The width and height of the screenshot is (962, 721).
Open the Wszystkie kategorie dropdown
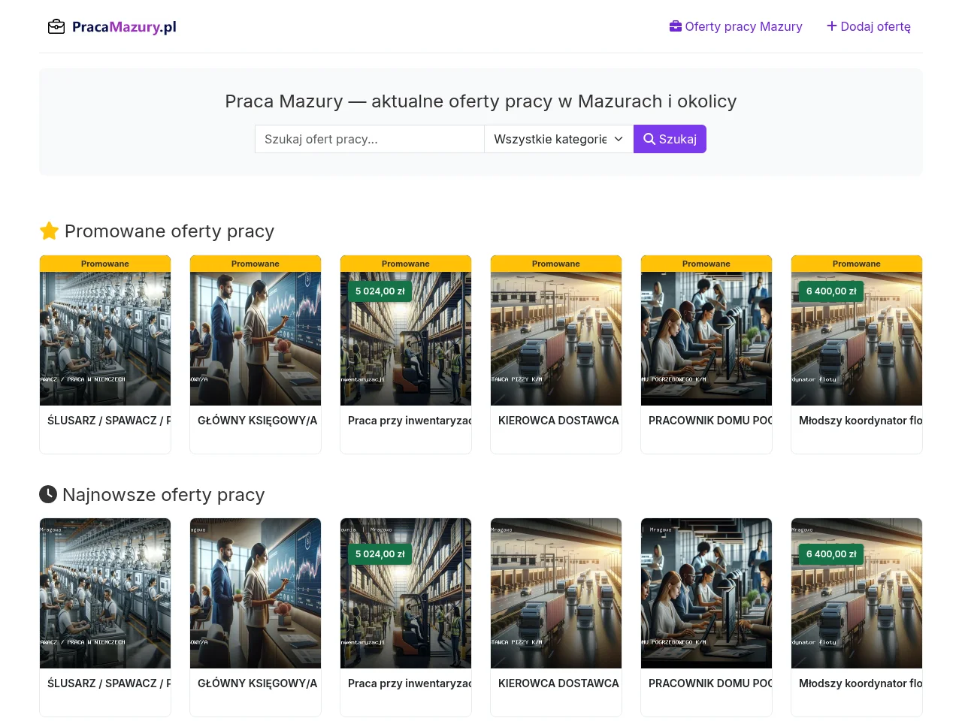pos(559,139)
